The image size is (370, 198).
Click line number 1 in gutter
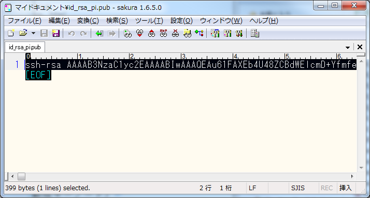click(17, 64)
